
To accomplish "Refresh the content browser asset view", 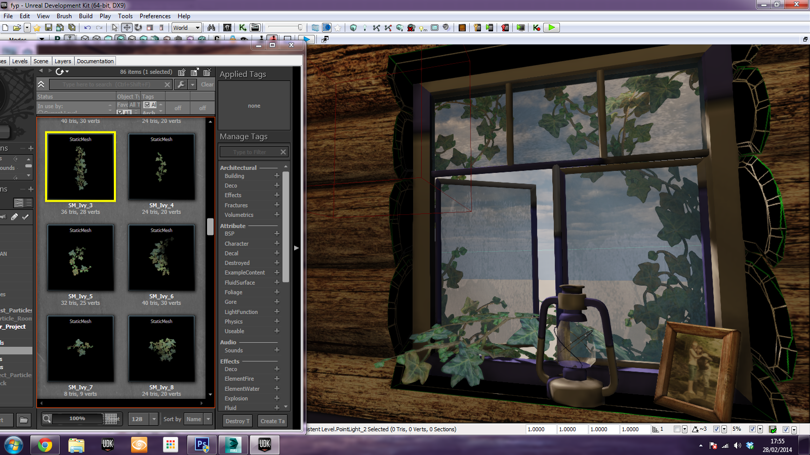I will coord(60,72).
